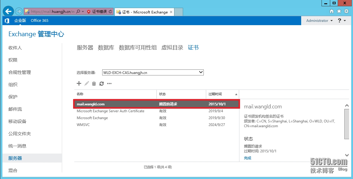
Task: Open 移动设备 in left navigation
Action: [17, 122]
